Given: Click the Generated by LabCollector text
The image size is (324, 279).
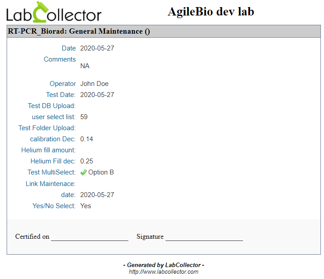Looking at the screenshot, I should pos(164,265).
